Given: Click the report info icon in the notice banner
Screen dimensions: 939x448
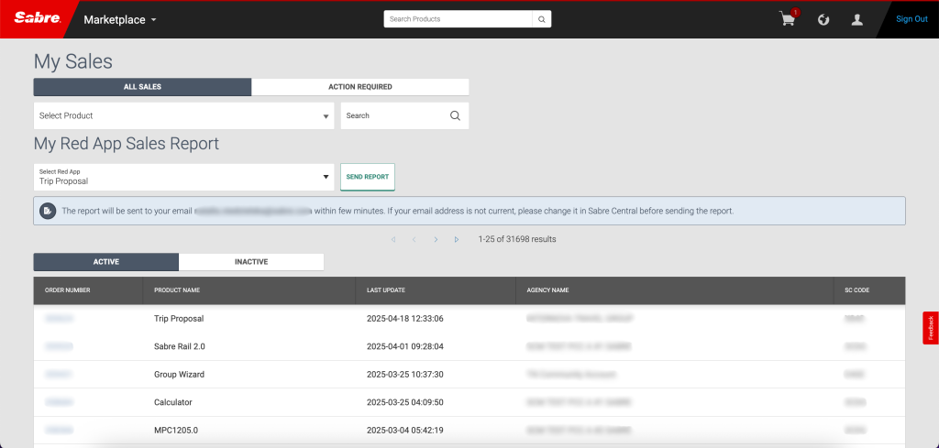Looking at the screenshot, I should coord(47,211).
